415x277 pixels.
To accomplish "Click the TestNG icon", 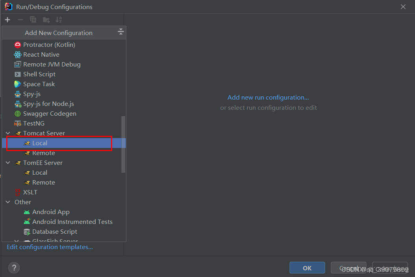I will 17,124.
